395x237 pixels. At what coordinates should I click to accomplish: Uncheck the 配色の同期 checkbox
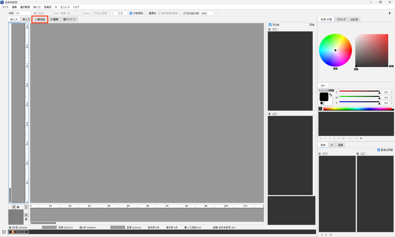379,150
